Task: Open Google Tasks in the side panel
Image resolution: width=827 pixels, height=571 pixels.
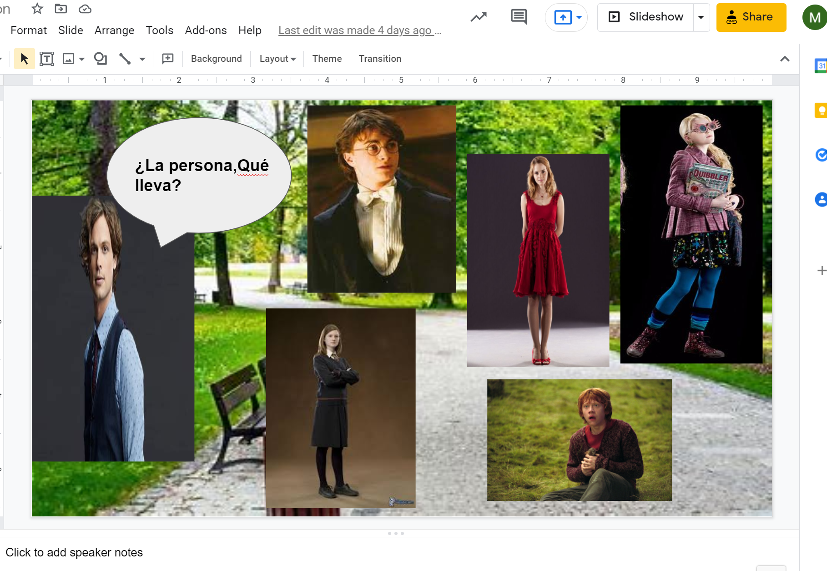Action: tap(821, 155)
